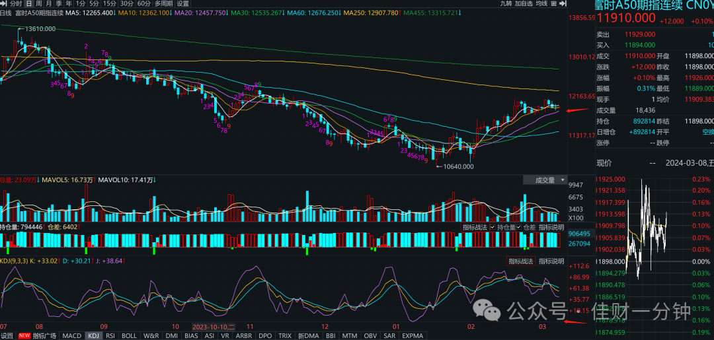Screen dimensions: 714x340
Task: Open the 多周期 multi-period selector
Action: click(x=163, y=4)
